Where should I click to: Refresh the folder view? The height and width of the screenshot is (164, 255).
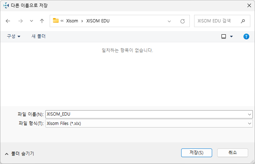(183, 21)
